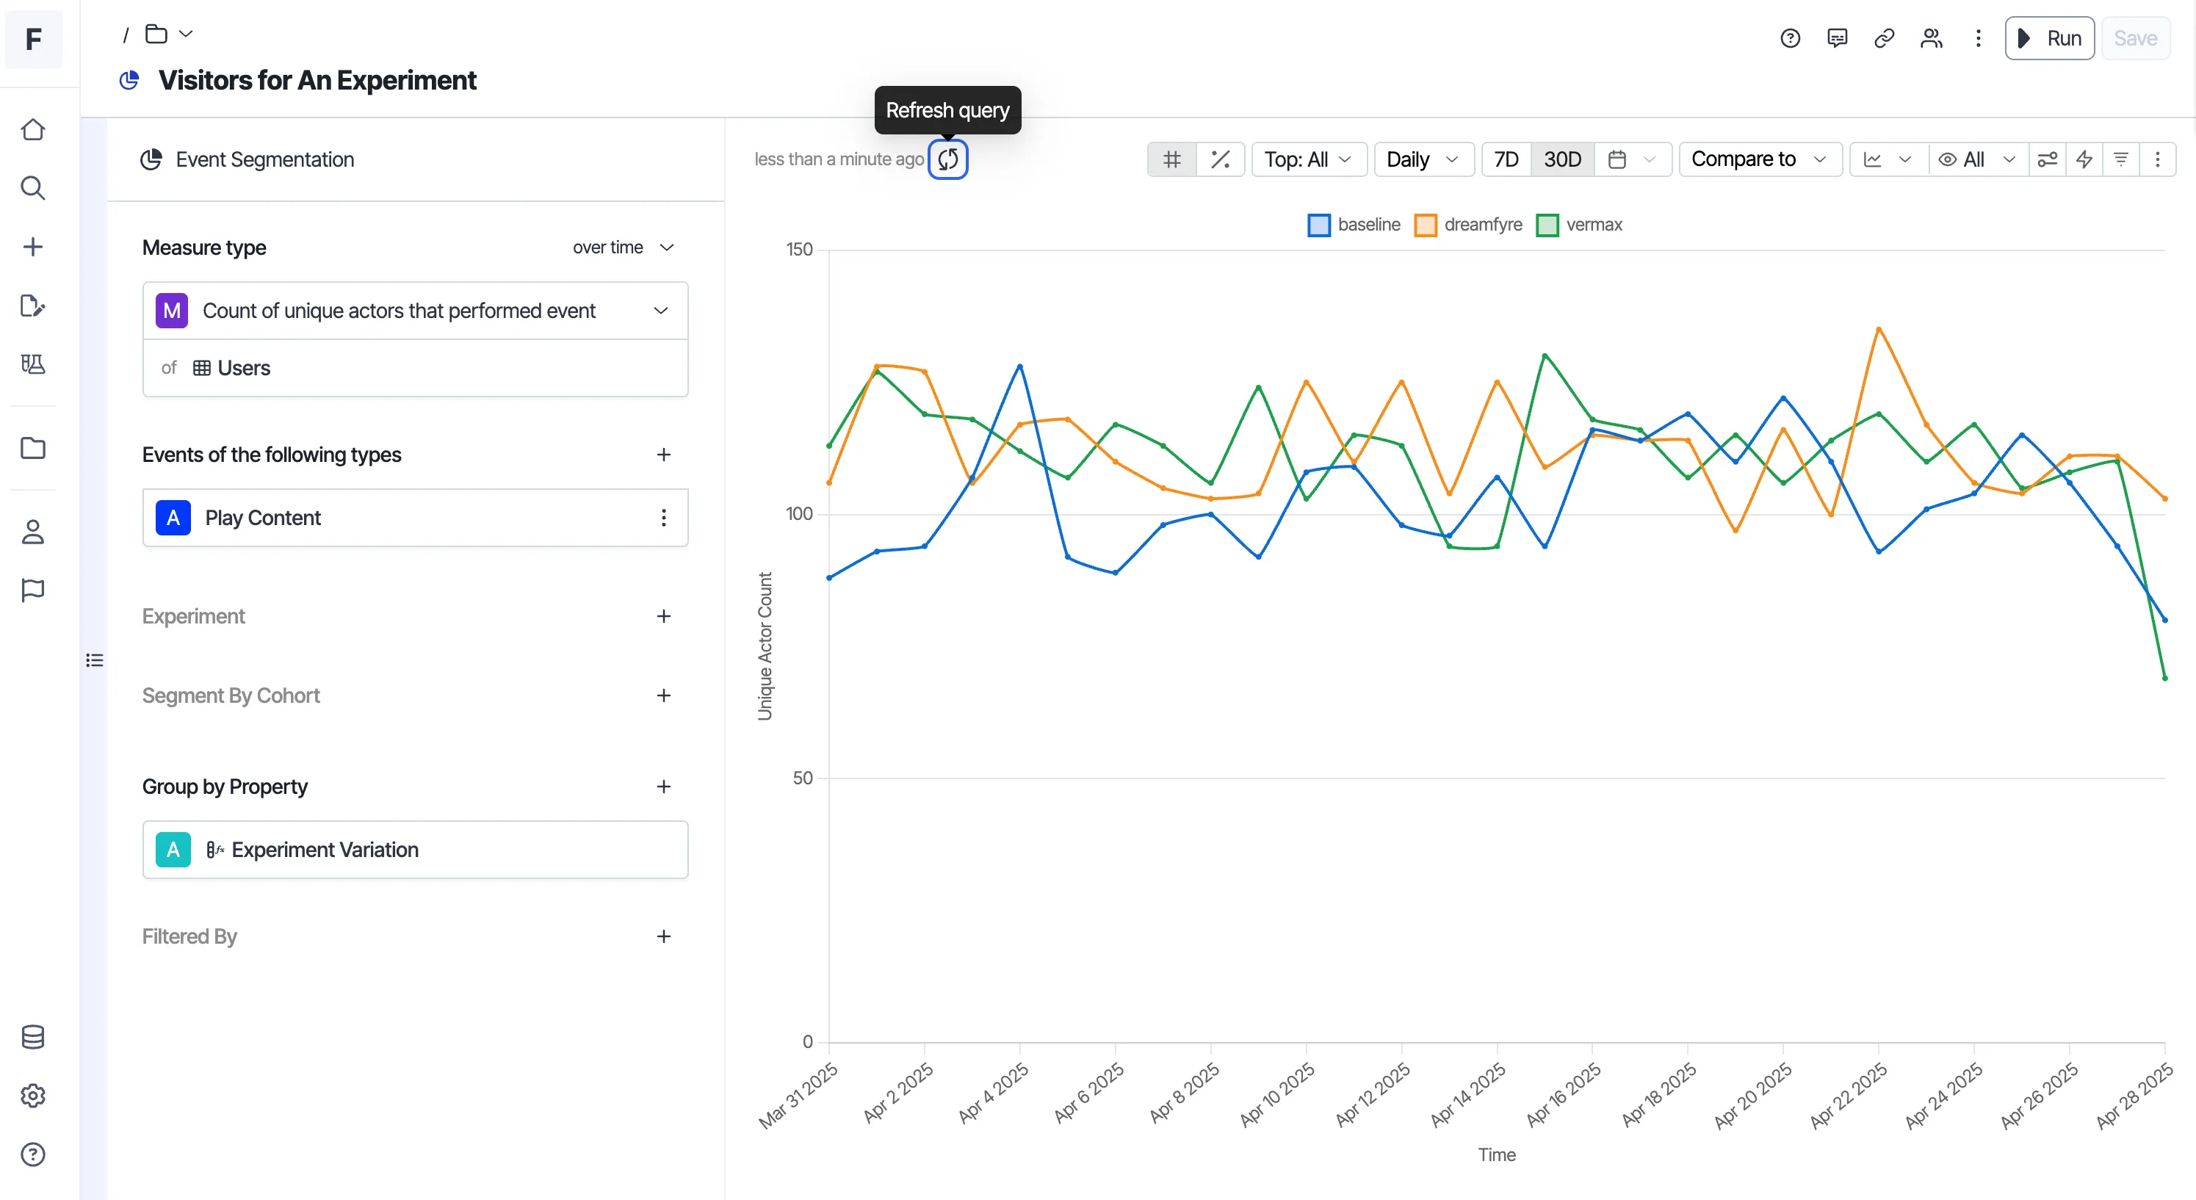Open the help icon at sidebar bottom

[33, 1154]
